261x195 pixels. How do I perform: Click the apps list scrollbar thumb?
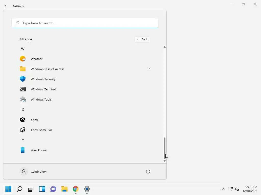[165, 148]
